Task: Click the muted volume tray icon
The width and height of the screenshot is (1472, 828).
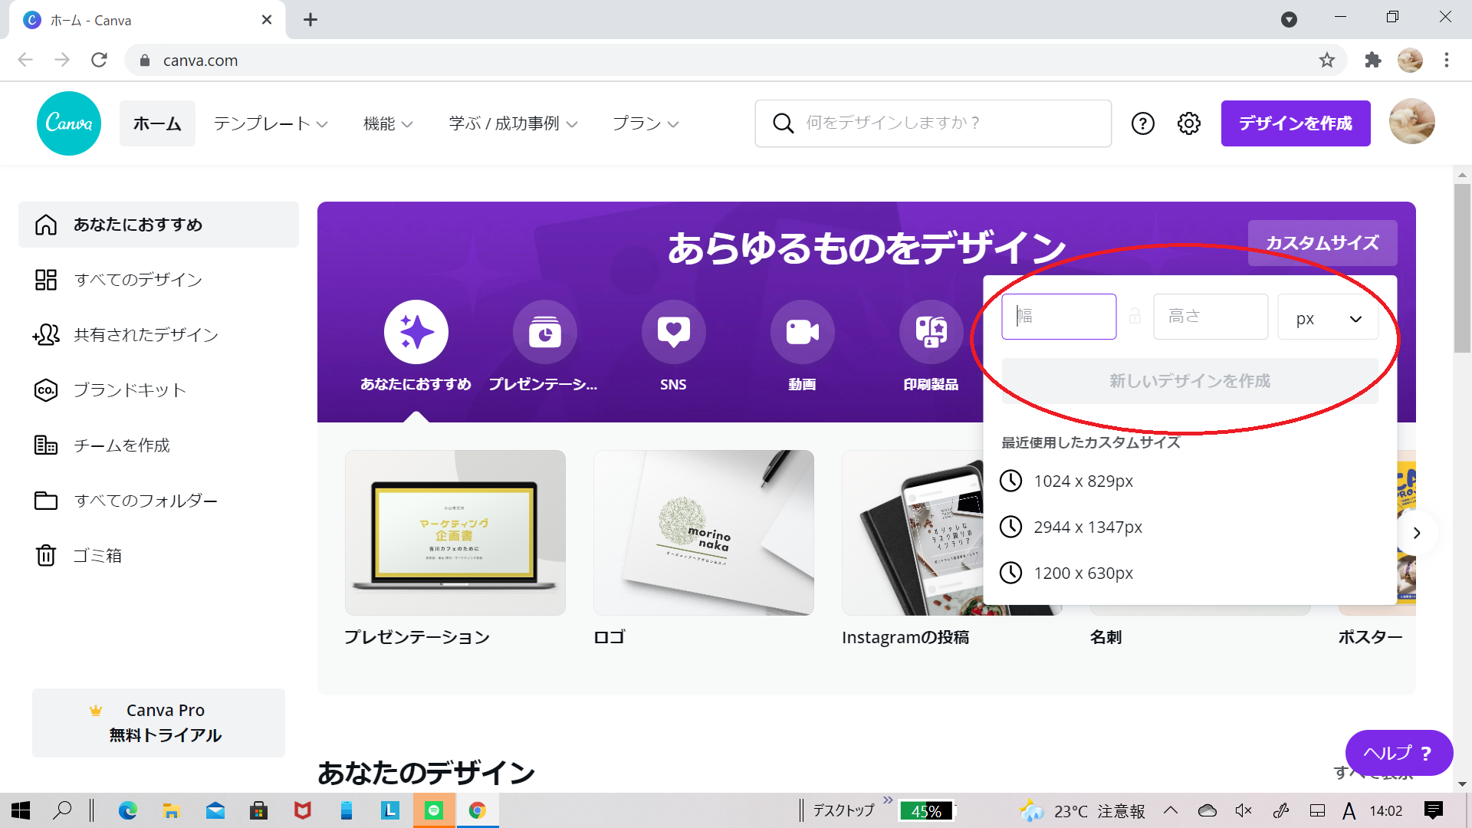Action: pyautogui.click(x=1244, y=810)
